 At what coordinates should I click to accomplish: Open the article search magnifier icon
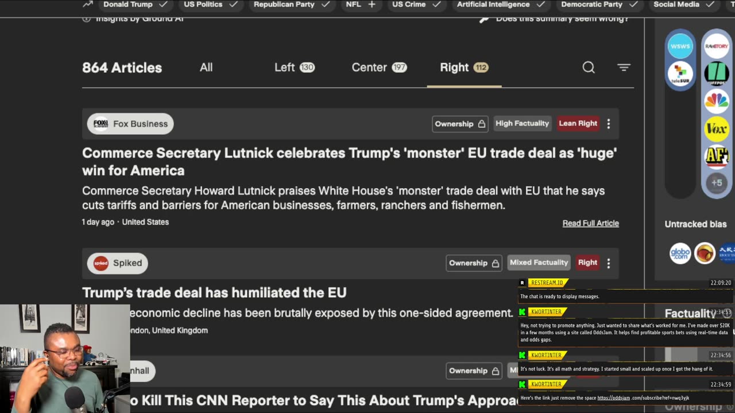(589, 68)
